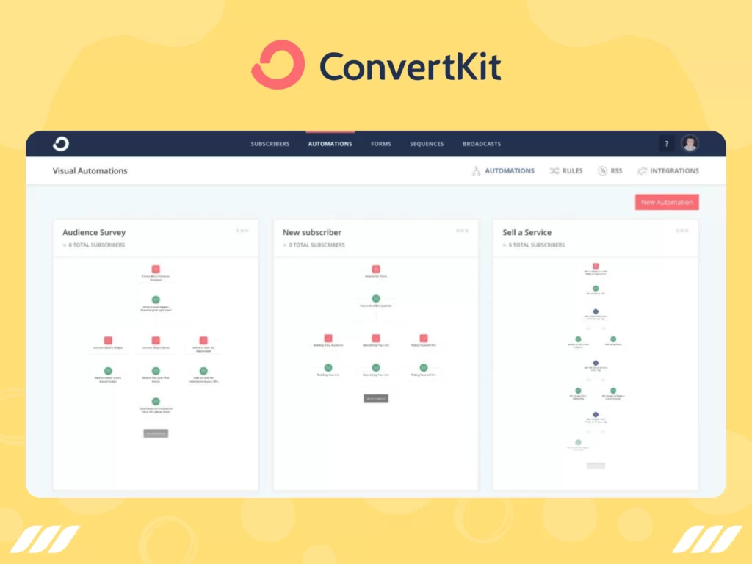Click Audience Survey first green sequence node
The width and height of the screenshot is (752, 564).
point(156,300)
